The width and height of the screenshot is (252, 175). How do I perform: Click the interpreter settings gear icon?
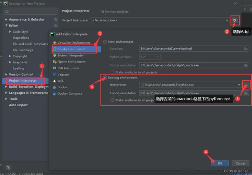click(x=235, y=20)
